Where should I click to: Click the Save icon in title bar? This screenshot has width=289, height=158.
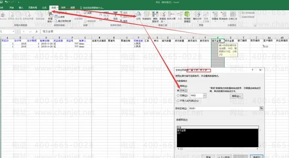click(1, 2)
